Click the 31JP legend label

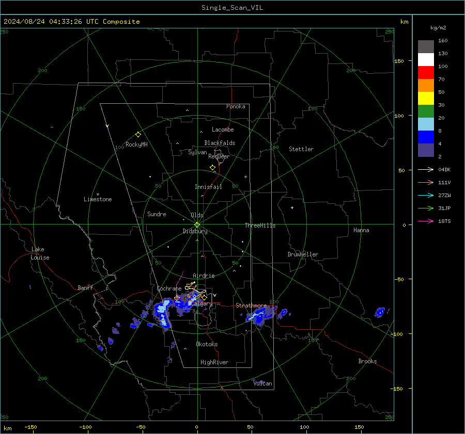[x=444, y=208]
